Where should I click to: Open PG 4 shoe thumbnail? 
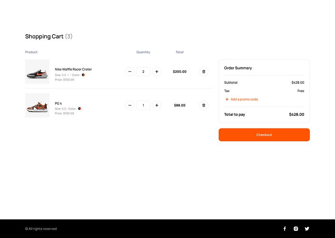pyautogui.click(x=37, y=105)
